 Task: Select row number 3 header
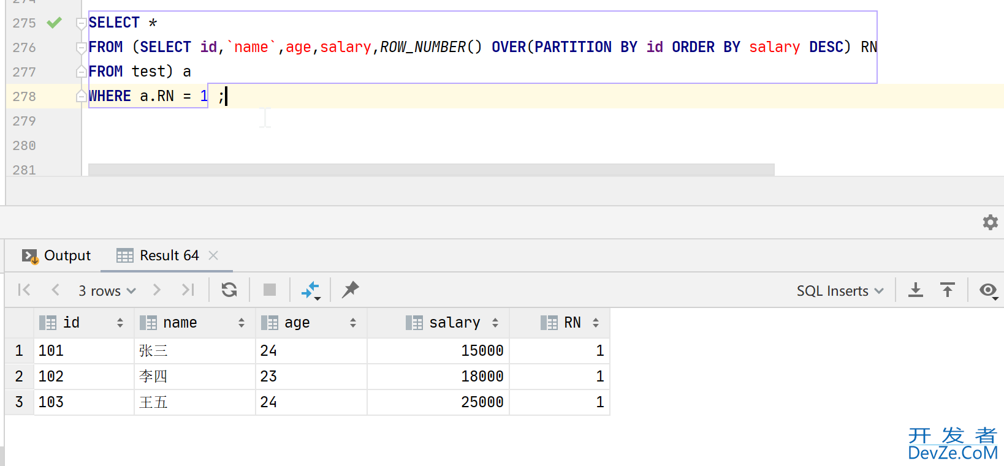[x=19, y=402]
